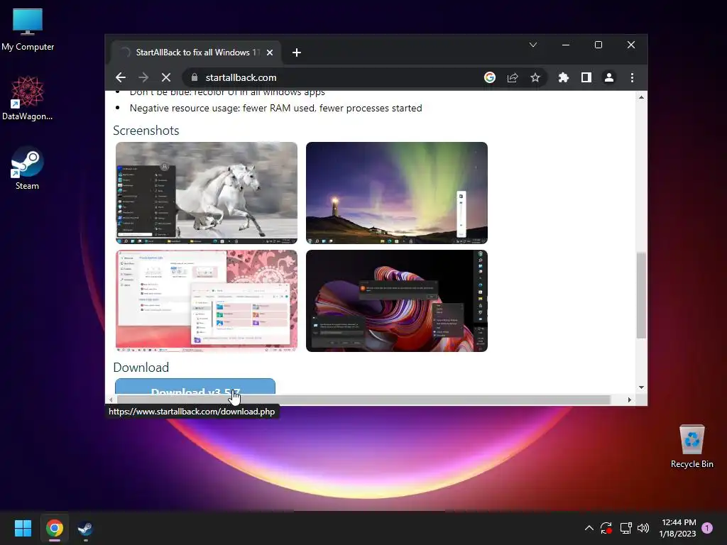Click the 'Negative resource usage' bullet text
The width and height of the screenshot is (727, 545).
[x=276, y=108]
